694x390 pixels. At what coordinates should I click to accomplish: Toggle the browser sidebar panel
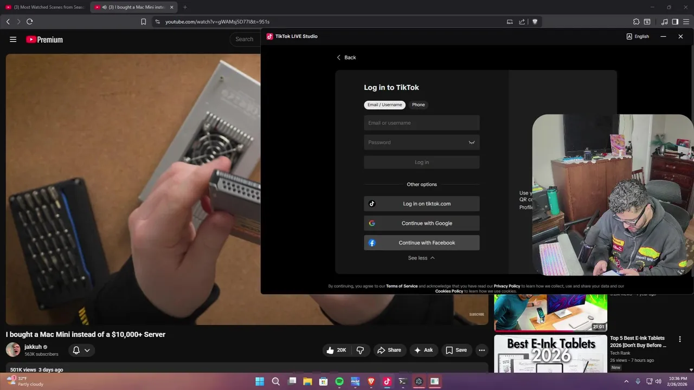675,22
